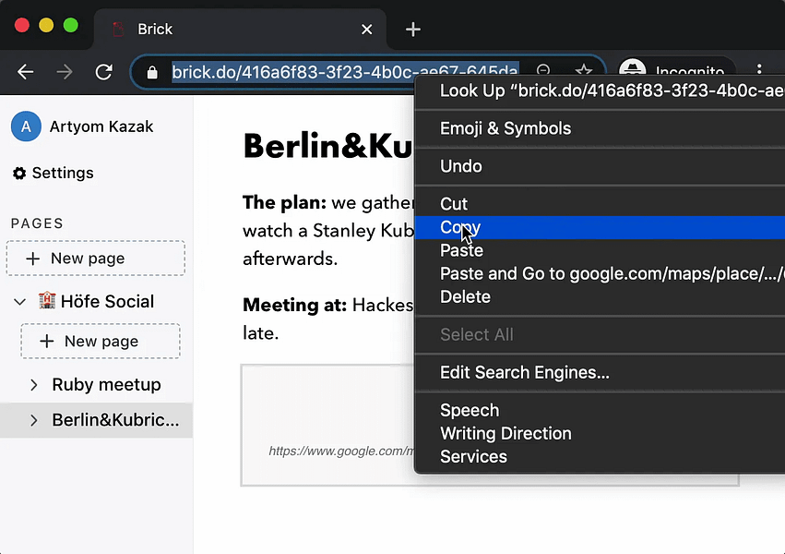The width and height of the screenshot is (785, 554).
Task: Click the Incognito profile icon
Action: tap(633, 71)
